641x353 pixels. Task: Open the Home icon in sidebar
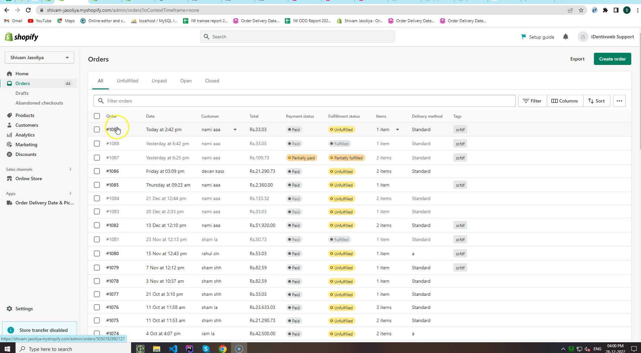9,74
